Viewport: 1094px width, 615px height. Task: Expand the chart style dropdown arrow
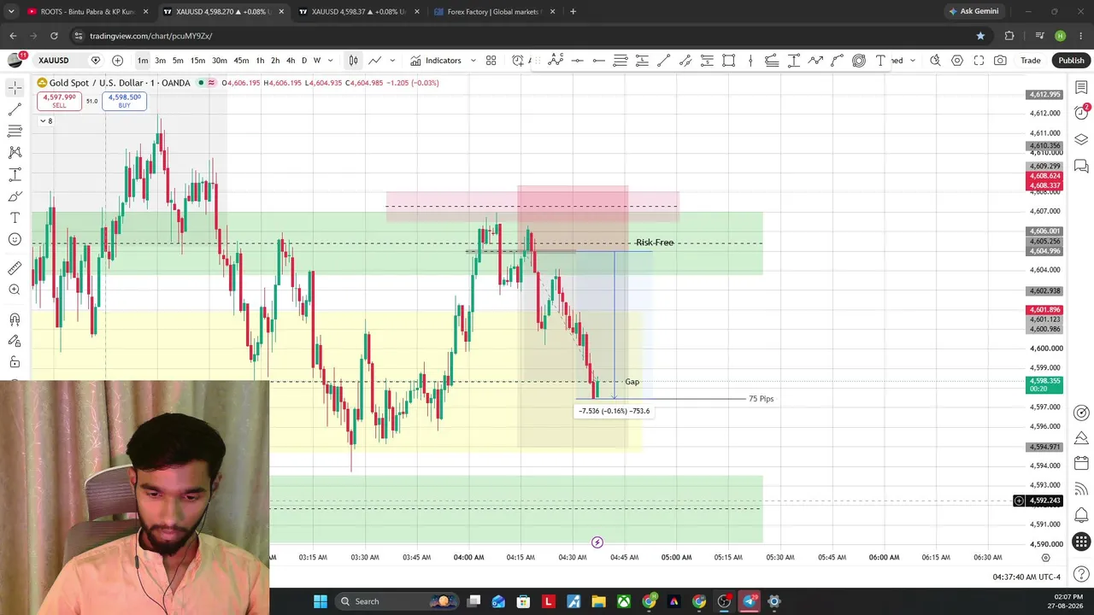pyautogui.click(x=392, y=61)
